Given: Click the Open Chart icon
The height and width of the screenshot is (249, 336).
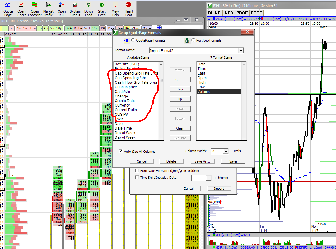Looking at the screenshot, I should point(21,5).
